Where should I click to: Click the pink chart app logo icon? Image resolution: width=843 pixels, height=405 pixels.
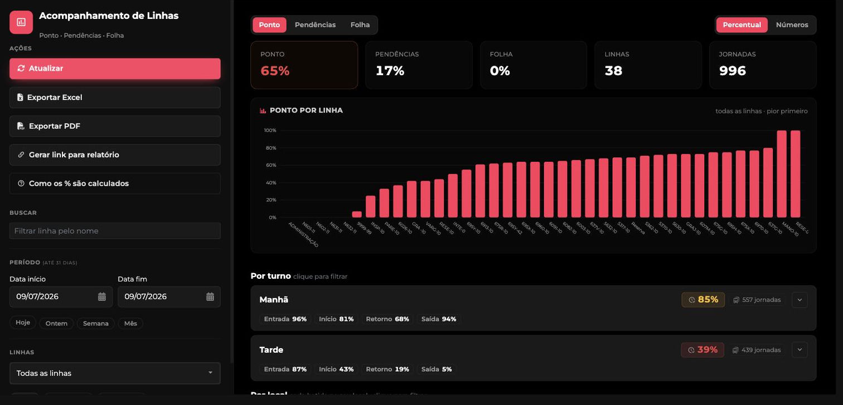click(21, 22)
